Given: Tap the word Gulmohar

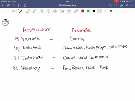Looking at the screenshot, I should point(99,57).
